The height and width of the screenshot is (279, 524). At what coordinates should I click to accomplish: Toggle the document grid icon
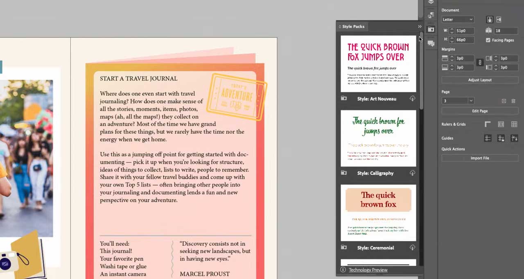point(514,124)
